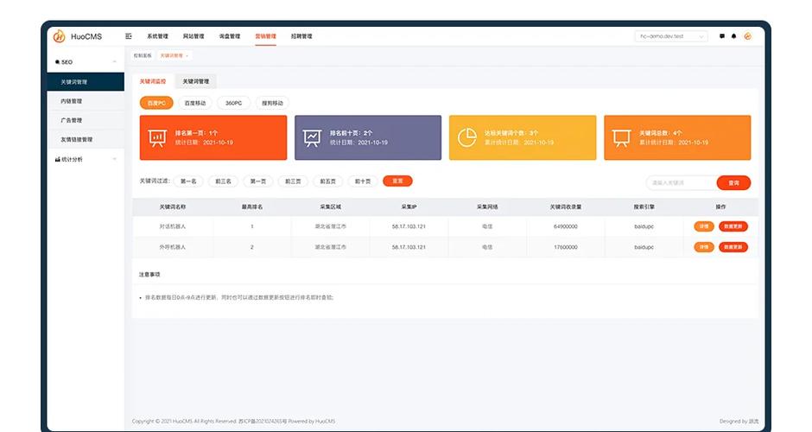Open 友情链接管理 in the left sidebar
This screenshot has height=432, width=812.
point(86,139)
